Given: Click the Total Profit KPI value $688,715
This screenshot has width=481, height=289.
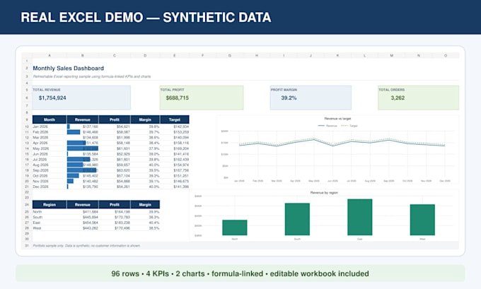Looking at the screenshot, I should [178, 98].
